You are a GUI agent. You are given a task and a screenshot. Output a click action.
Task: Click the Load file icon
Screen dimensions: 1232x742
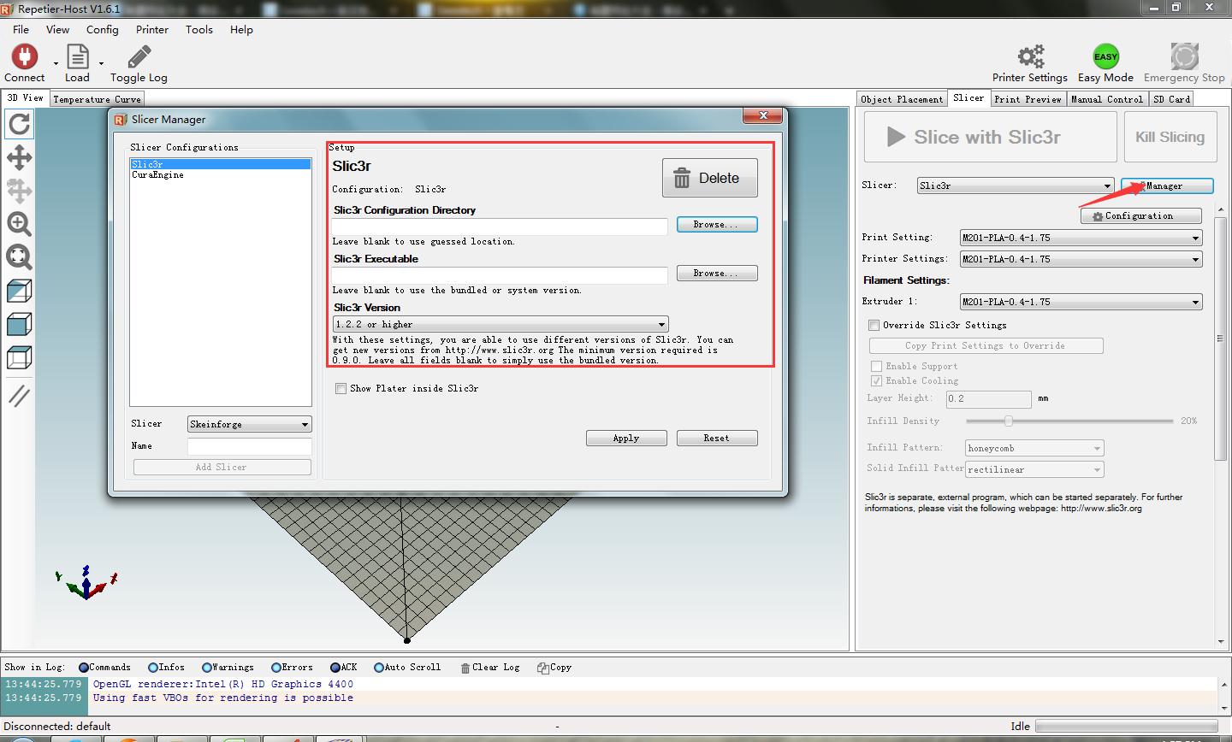[x=77, y=56]
